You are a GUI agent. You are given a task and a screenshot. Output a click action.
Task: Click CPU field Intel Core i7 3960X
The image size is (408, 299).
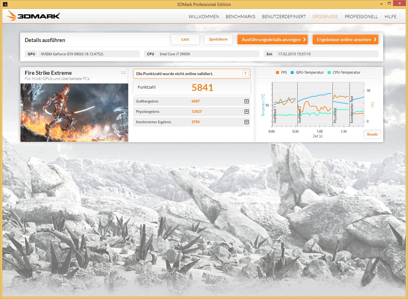coord(208,54)
